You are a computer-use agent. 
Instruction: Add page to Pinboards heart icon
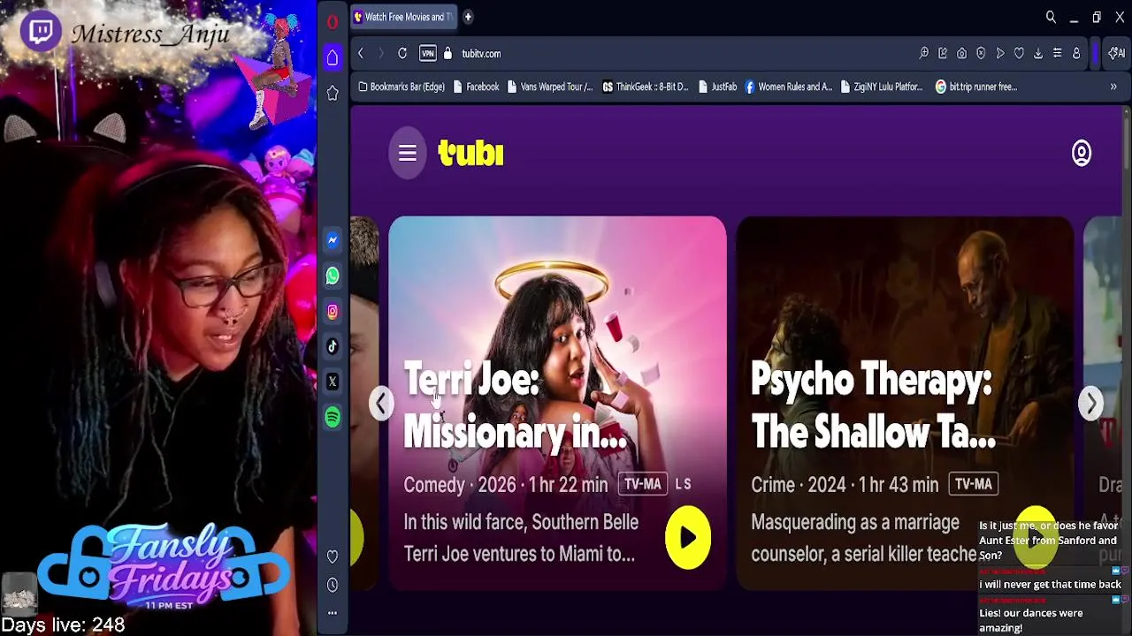point(1019,54)
